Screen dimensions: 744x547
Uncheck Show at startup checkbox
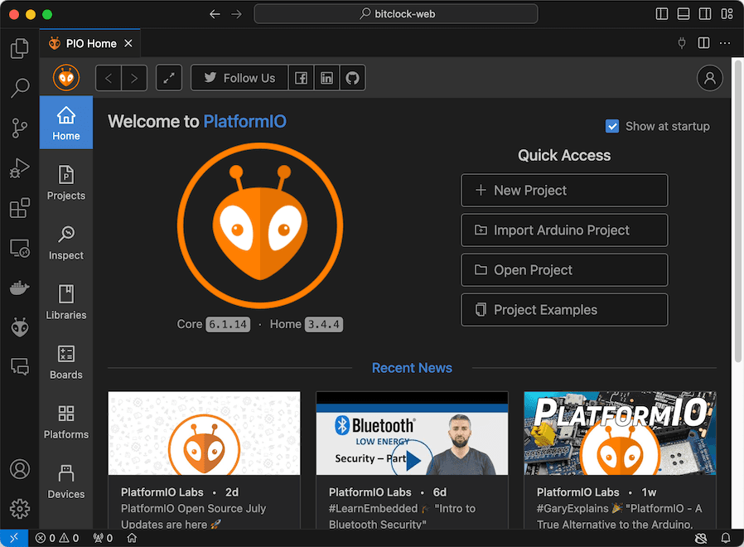pos(612,126)
